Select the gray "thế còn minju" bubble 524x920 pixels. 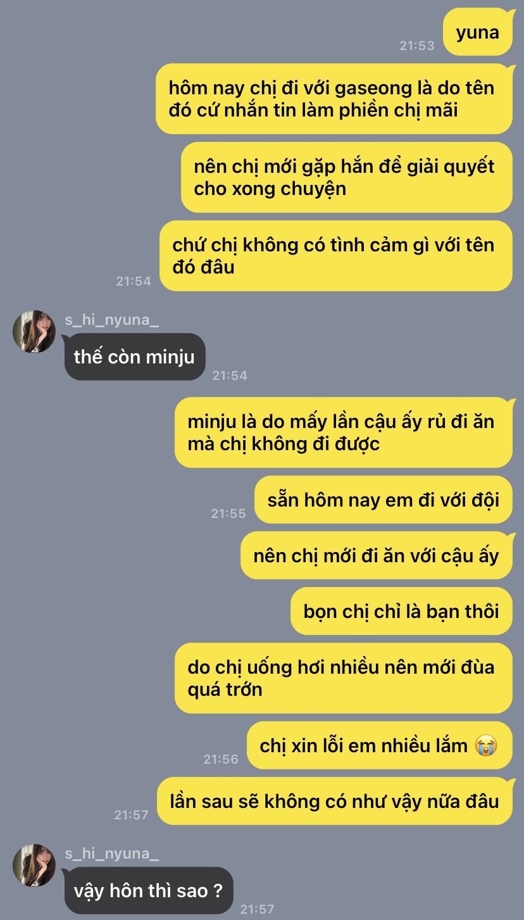tap(135, 356)
